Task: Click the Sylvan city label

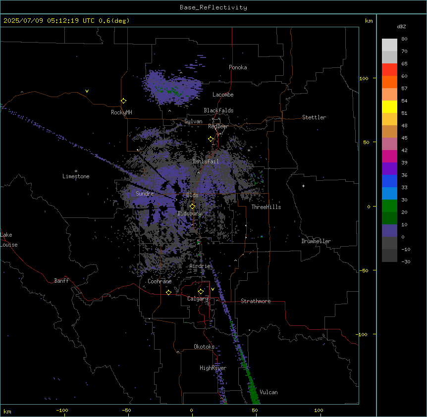Action: tap(193, 121)
